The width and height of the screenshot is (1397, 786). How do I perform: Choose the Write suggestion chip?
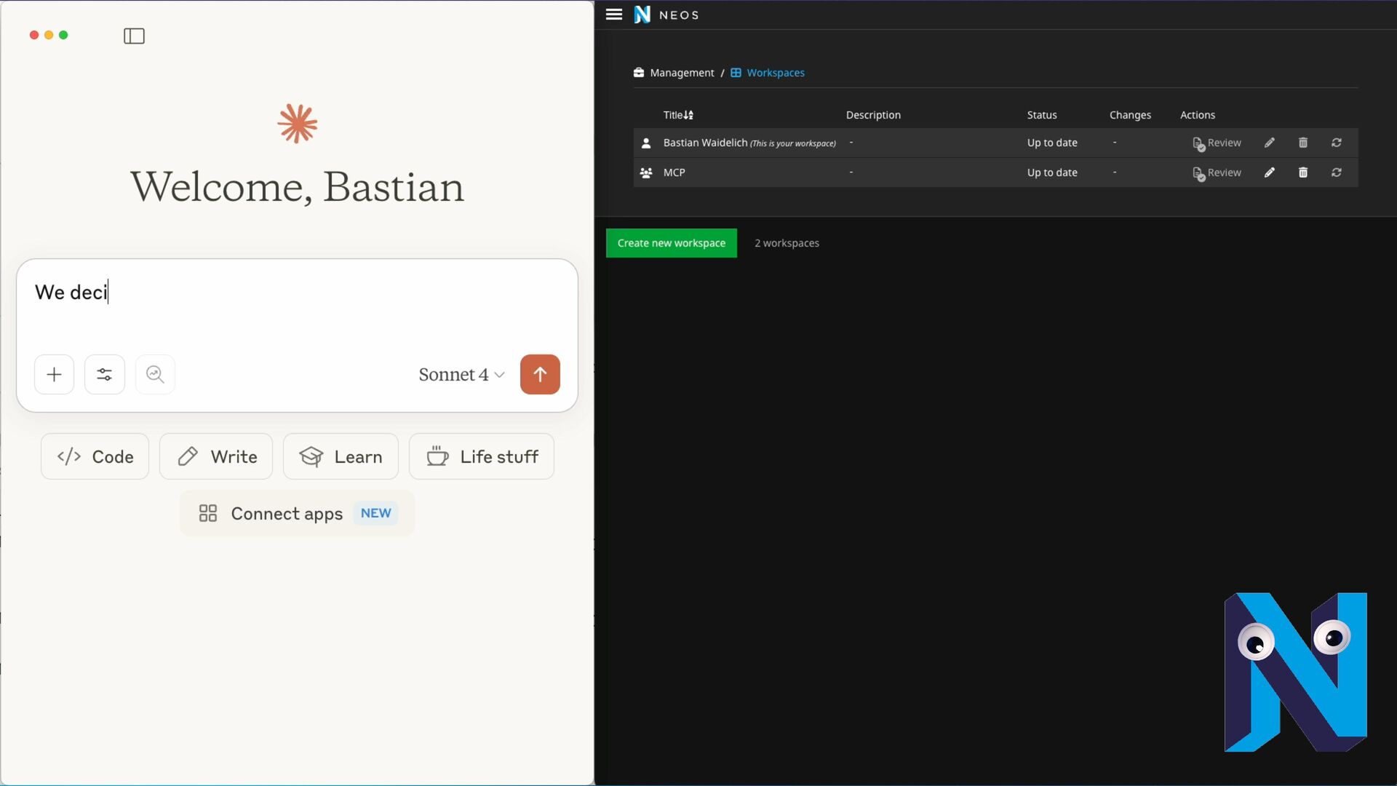(x=216, y=456)
